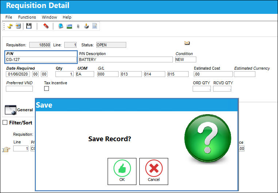Click the Condition field showing NEW

186,59
